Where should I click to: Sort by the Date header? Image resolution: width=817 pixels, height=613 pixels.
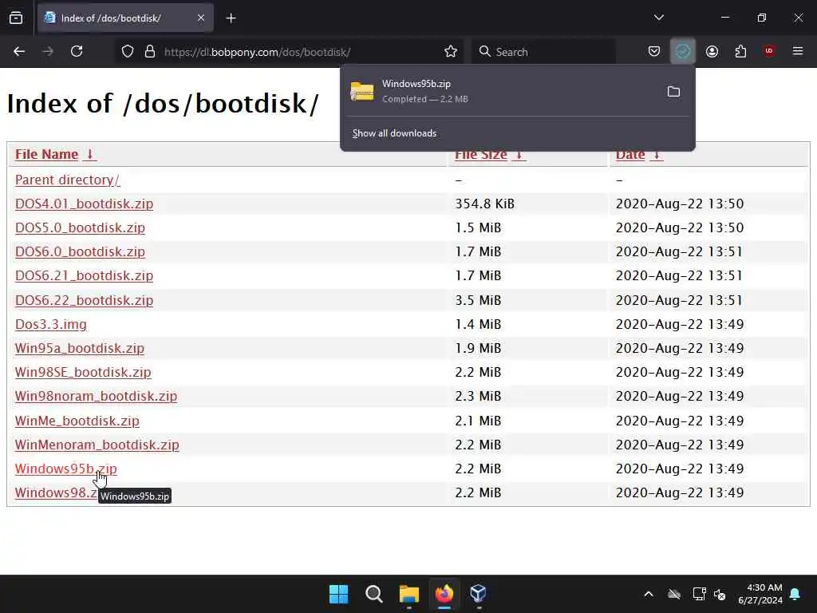pyautogui.click(x=630, y=156)
